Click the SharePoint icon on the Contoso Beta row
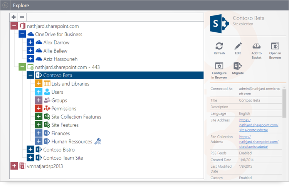The image size is (289, 187). (39, 75)
